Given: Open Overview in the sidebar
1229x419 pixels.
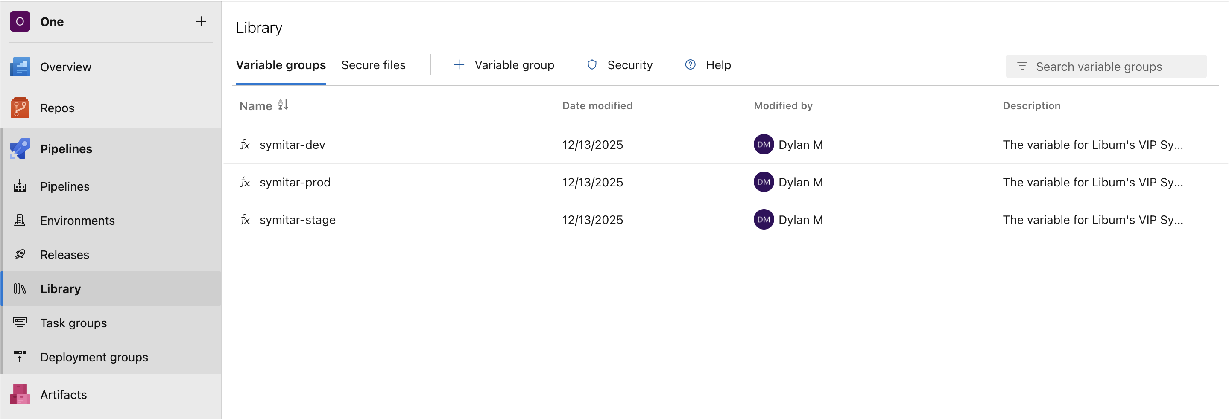Looking at the screenshot, I should (x=66, y=67).
